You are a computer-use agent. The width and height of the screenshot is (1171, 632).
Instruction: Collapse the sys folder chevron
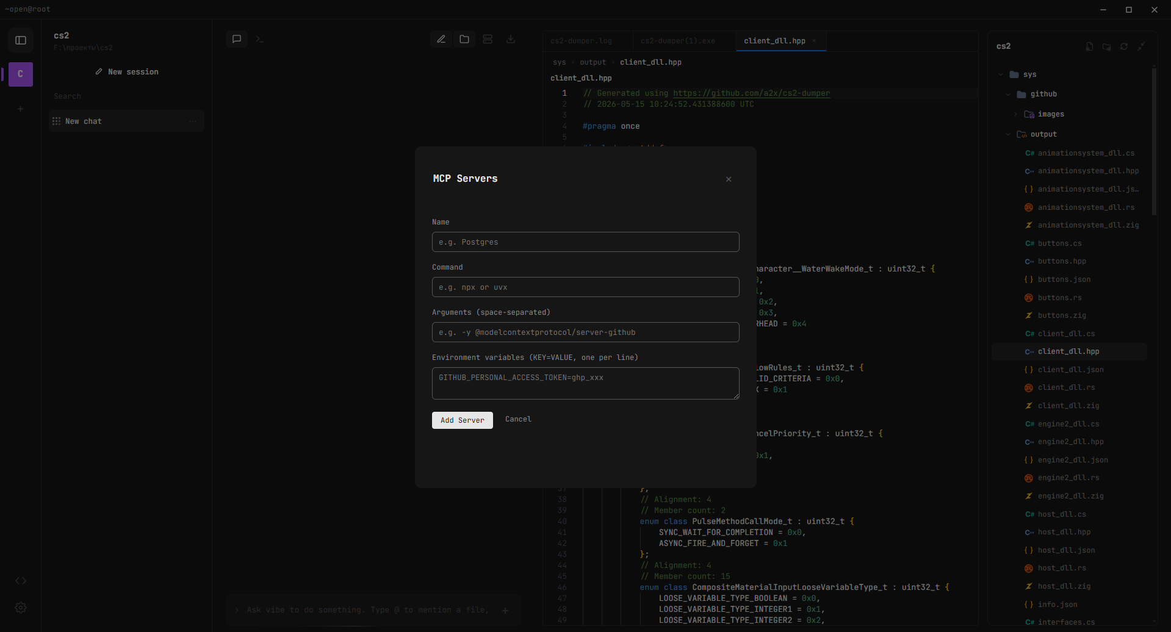pyautogui.click(x=1001, y=74)
